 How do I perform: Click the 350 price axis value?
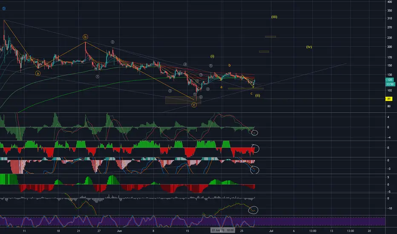(x=389, y=11)
